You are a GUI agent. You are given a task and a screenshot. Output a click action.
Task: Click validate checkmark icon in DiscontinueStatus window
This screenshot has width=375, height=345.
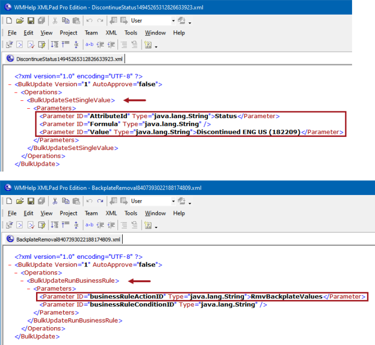coord(31,44)
